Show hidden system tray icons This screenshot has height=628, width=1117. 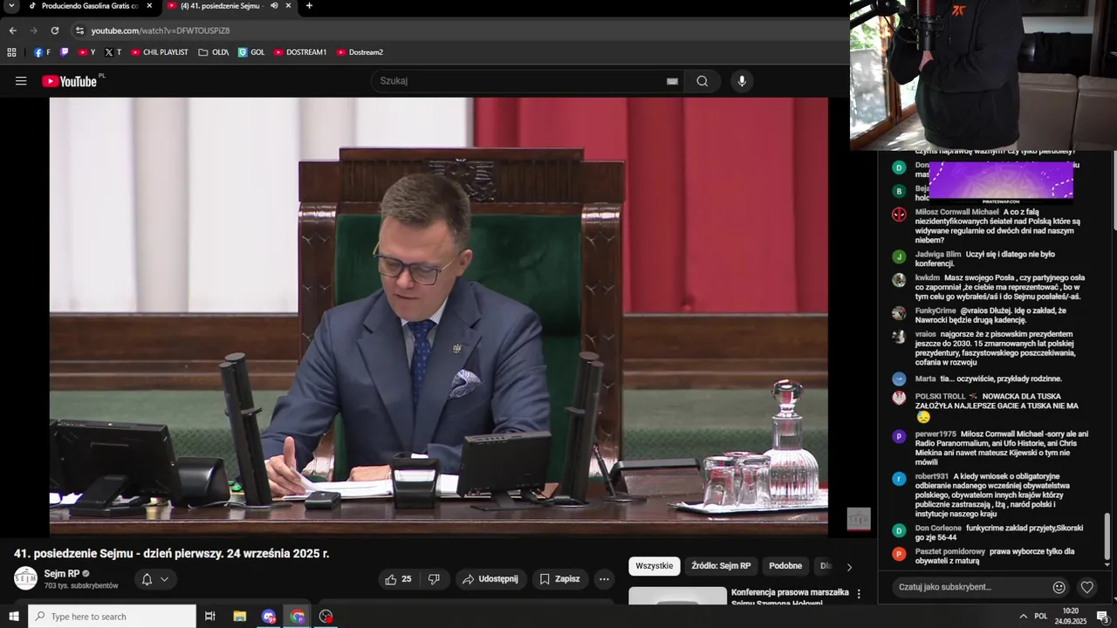coord(1022,617)
